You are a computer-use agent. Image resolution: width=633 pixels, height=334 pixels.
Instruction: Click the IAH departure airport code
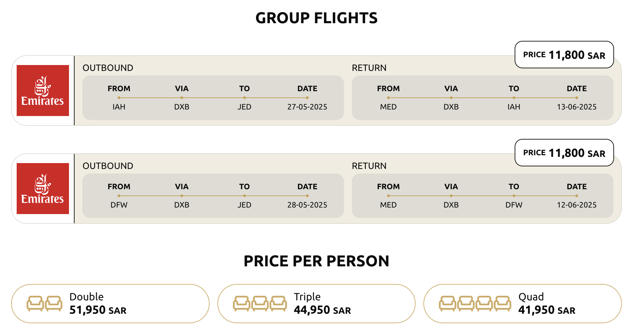[x=119, y=107]
